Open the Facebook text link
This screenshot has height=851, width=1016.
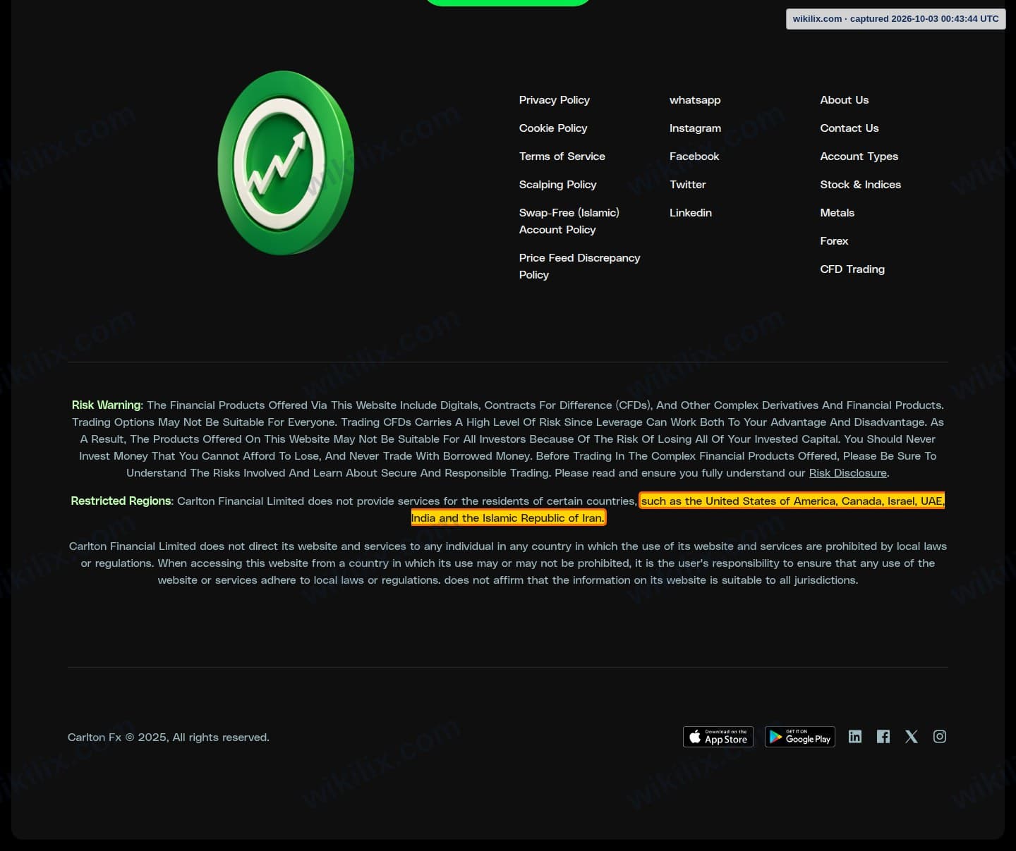694,157
